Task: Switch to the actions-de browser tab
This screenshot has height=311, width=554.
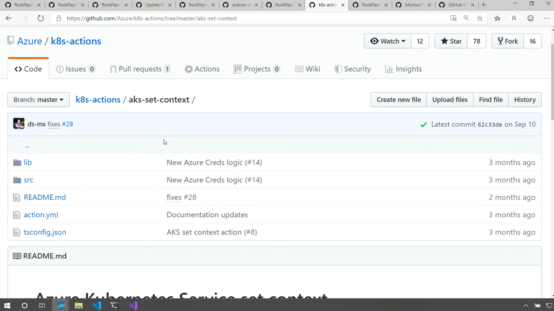Action: (241, 5)
